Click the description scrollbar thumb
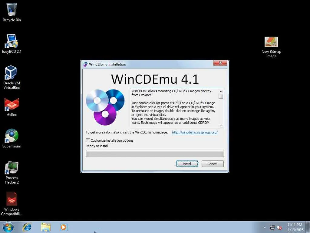The image size is (310, 233). pyautogui.click(x=221, y=96)
